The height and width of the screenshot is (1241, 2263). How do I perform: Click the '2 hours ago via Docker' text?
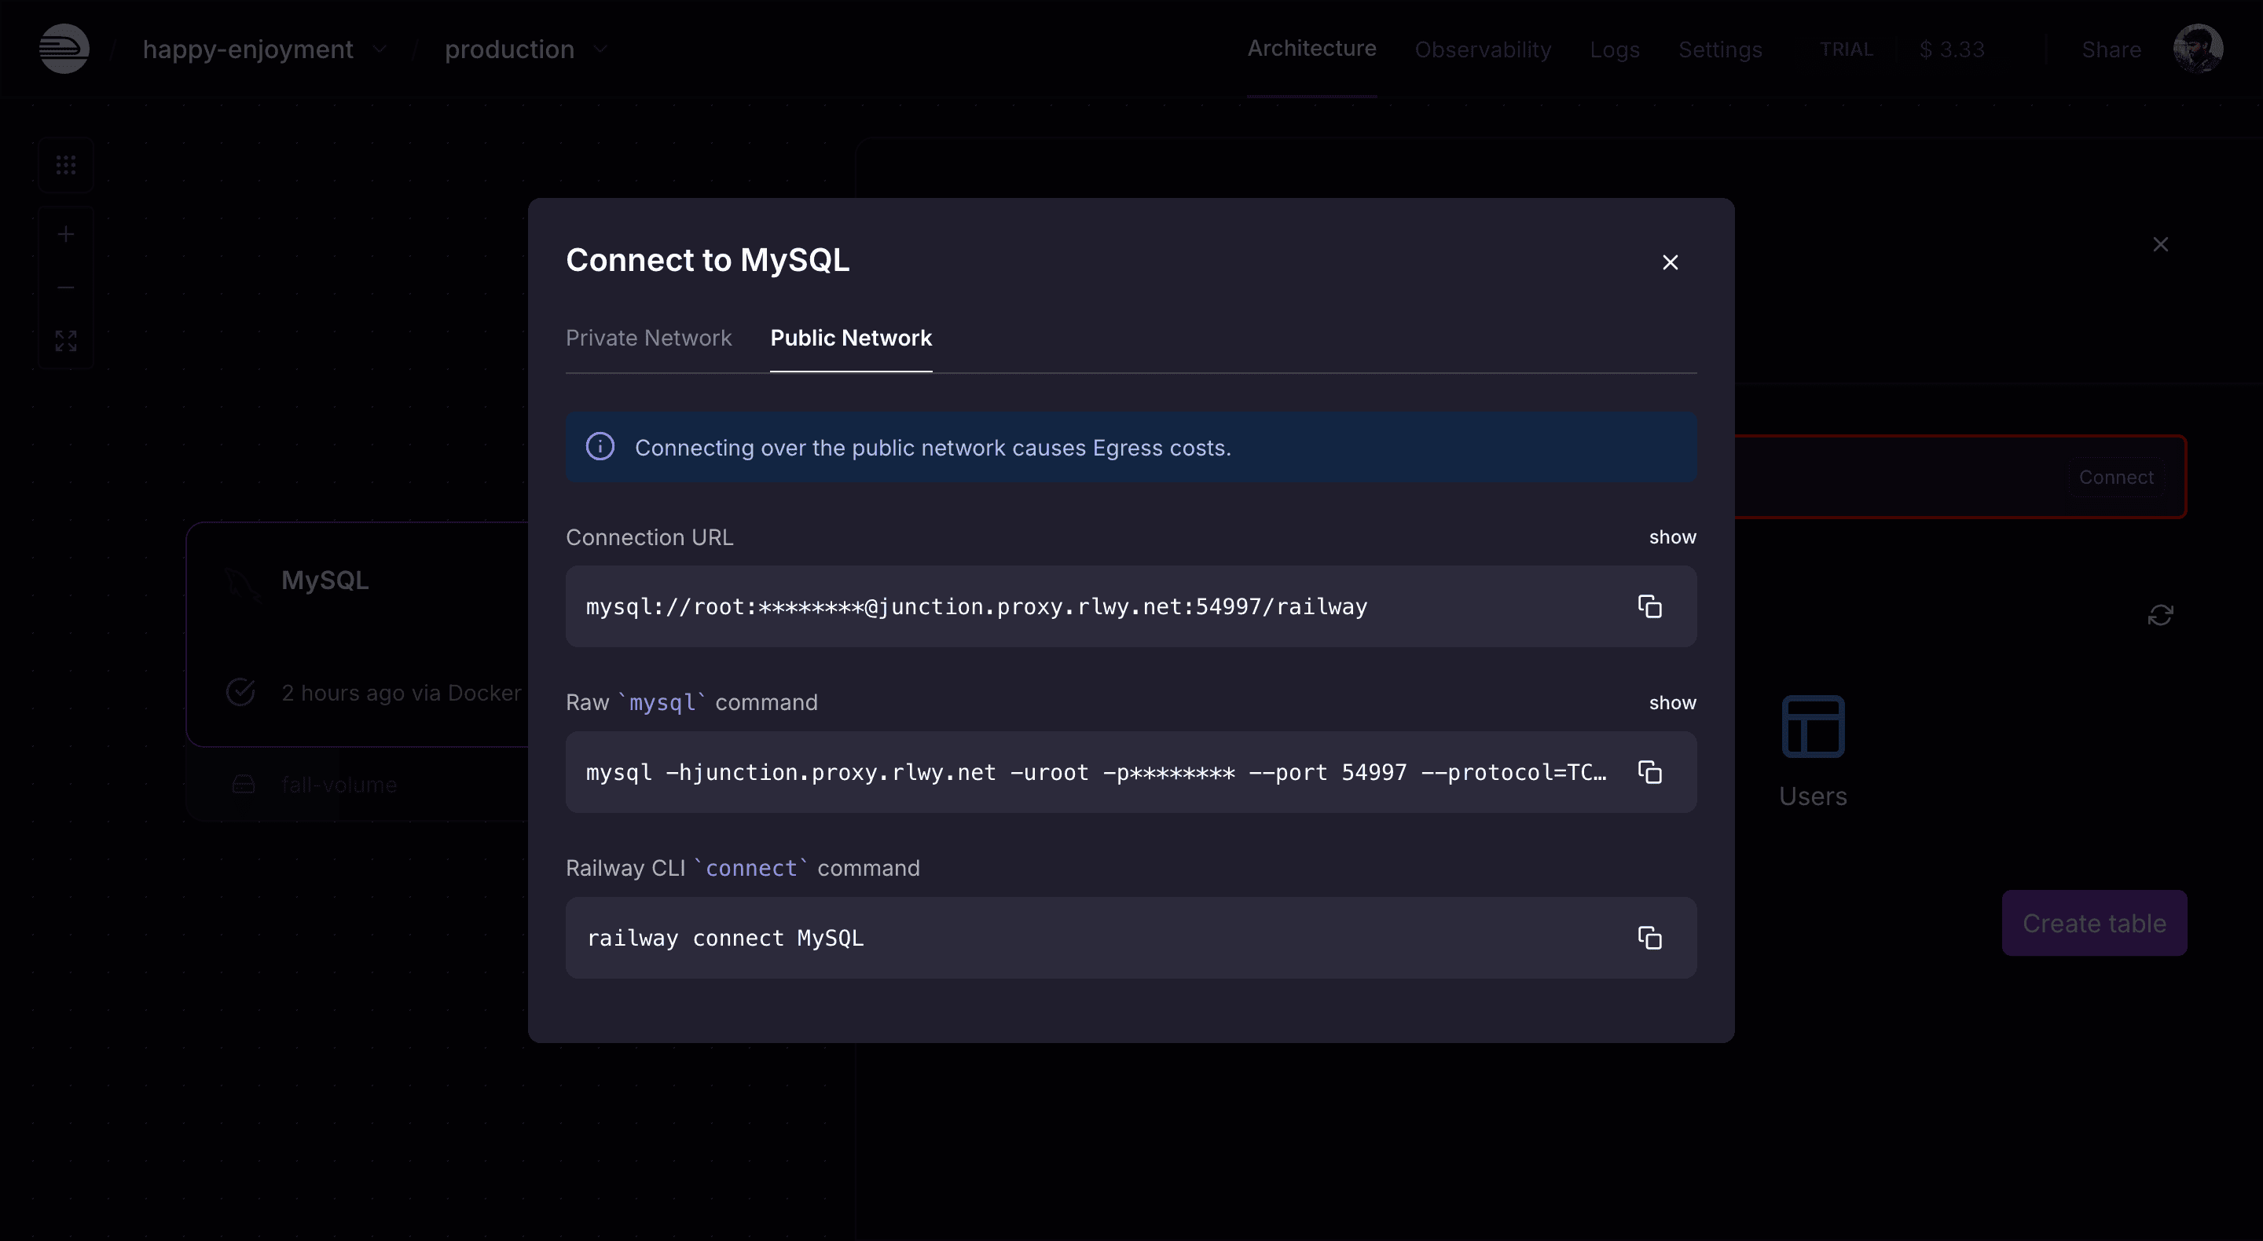(402, 692)
